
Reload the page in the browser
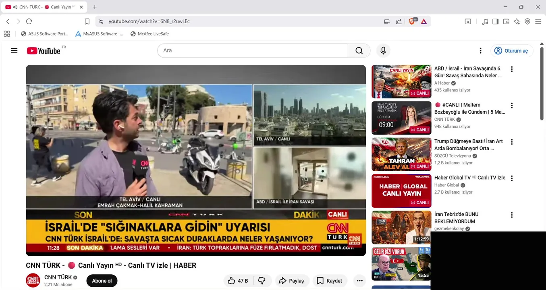29,21
